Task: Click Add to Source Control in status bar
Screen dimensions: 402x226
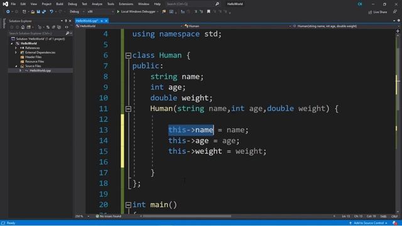Action: pyautogui.click(x=369, y=223)
